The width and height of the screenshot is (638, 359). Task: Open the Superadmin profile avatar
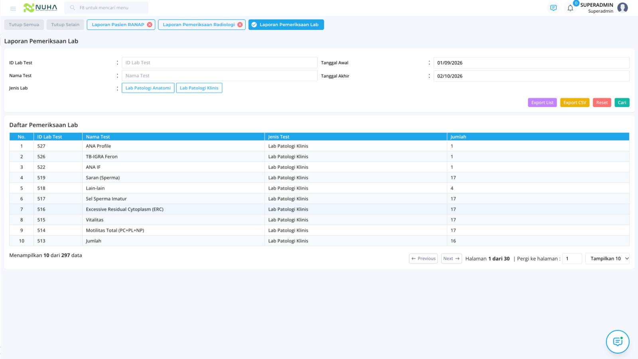coord(622,8)
